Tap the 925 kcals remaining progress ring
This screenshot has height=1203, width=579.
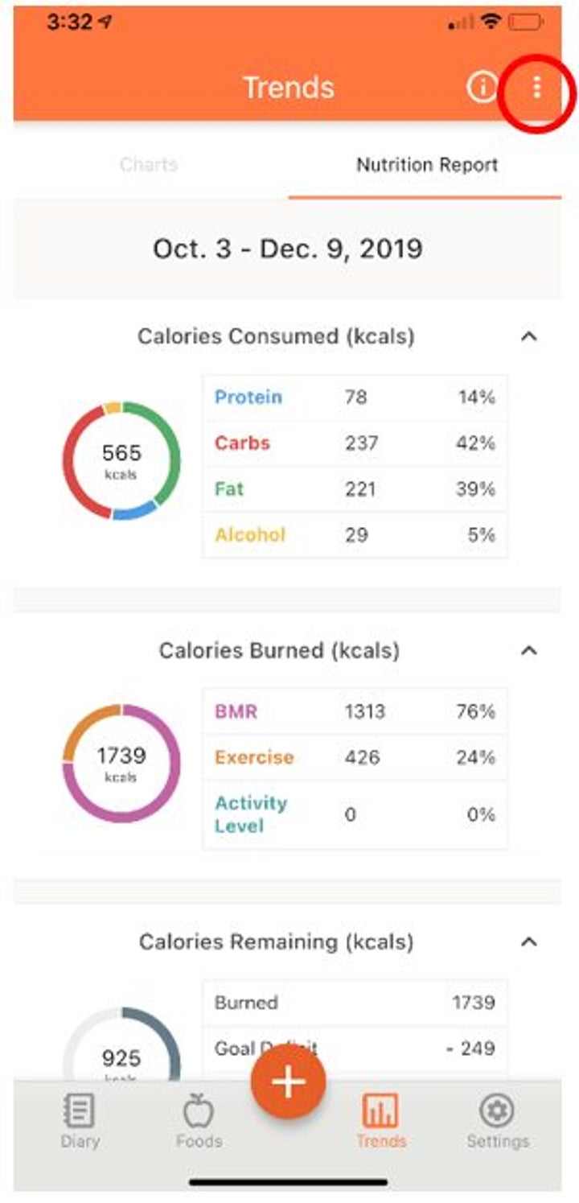[x=121, y=1046]
